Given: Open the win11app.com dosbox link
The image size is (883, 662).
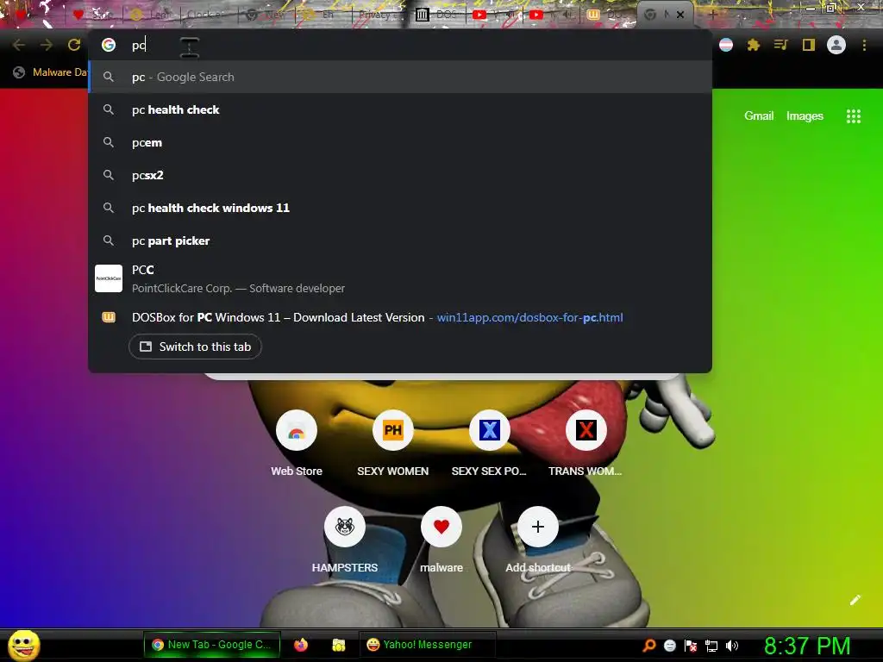Looking at the screenshot, I should pos(530,317).
